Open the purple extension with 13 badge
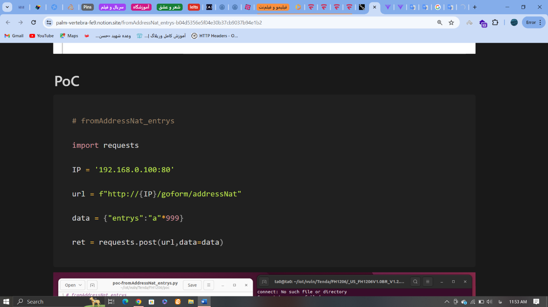The image size is (548, 307). tap(483, 23)
